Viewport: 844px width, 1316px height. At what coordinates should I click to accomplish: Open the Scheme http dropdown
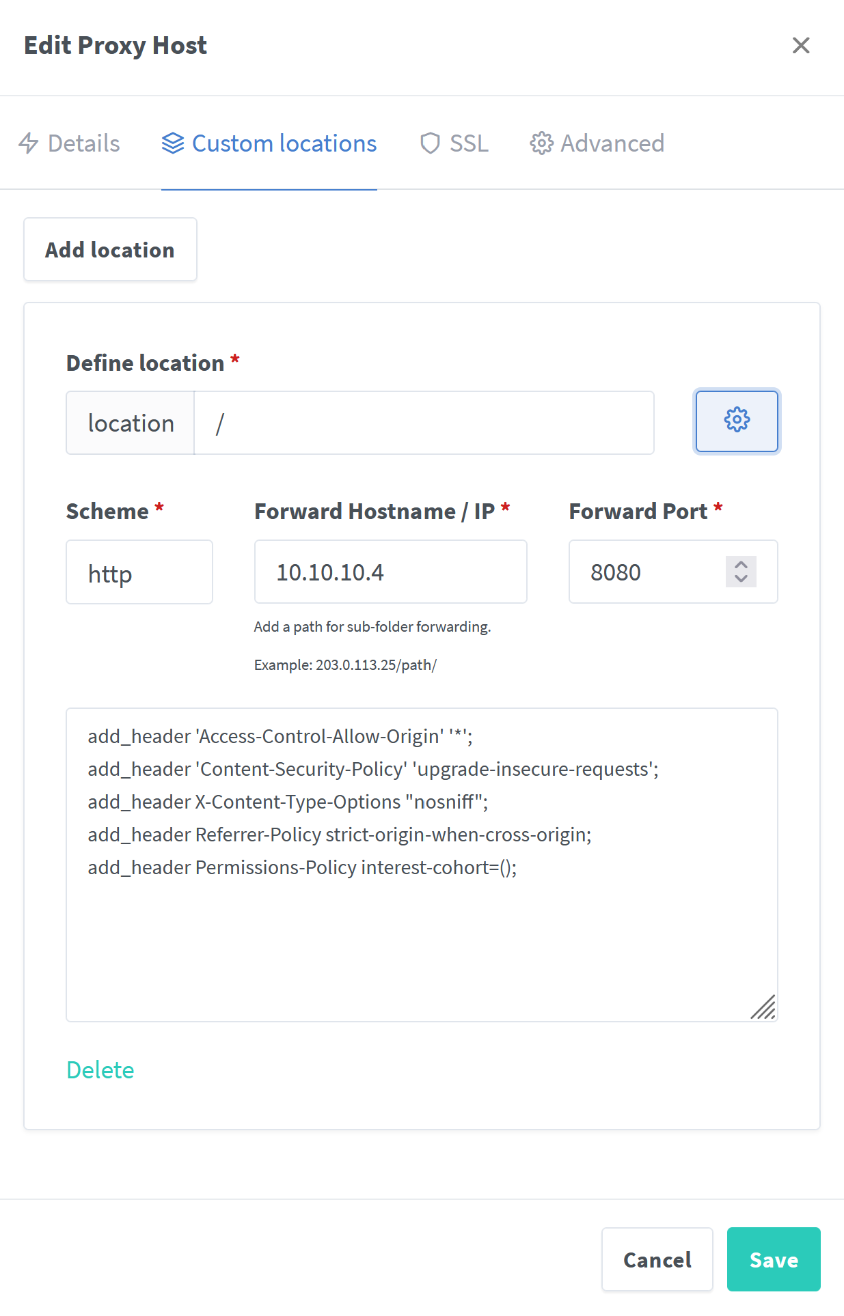pyautogui.click(x=139, y=572)
